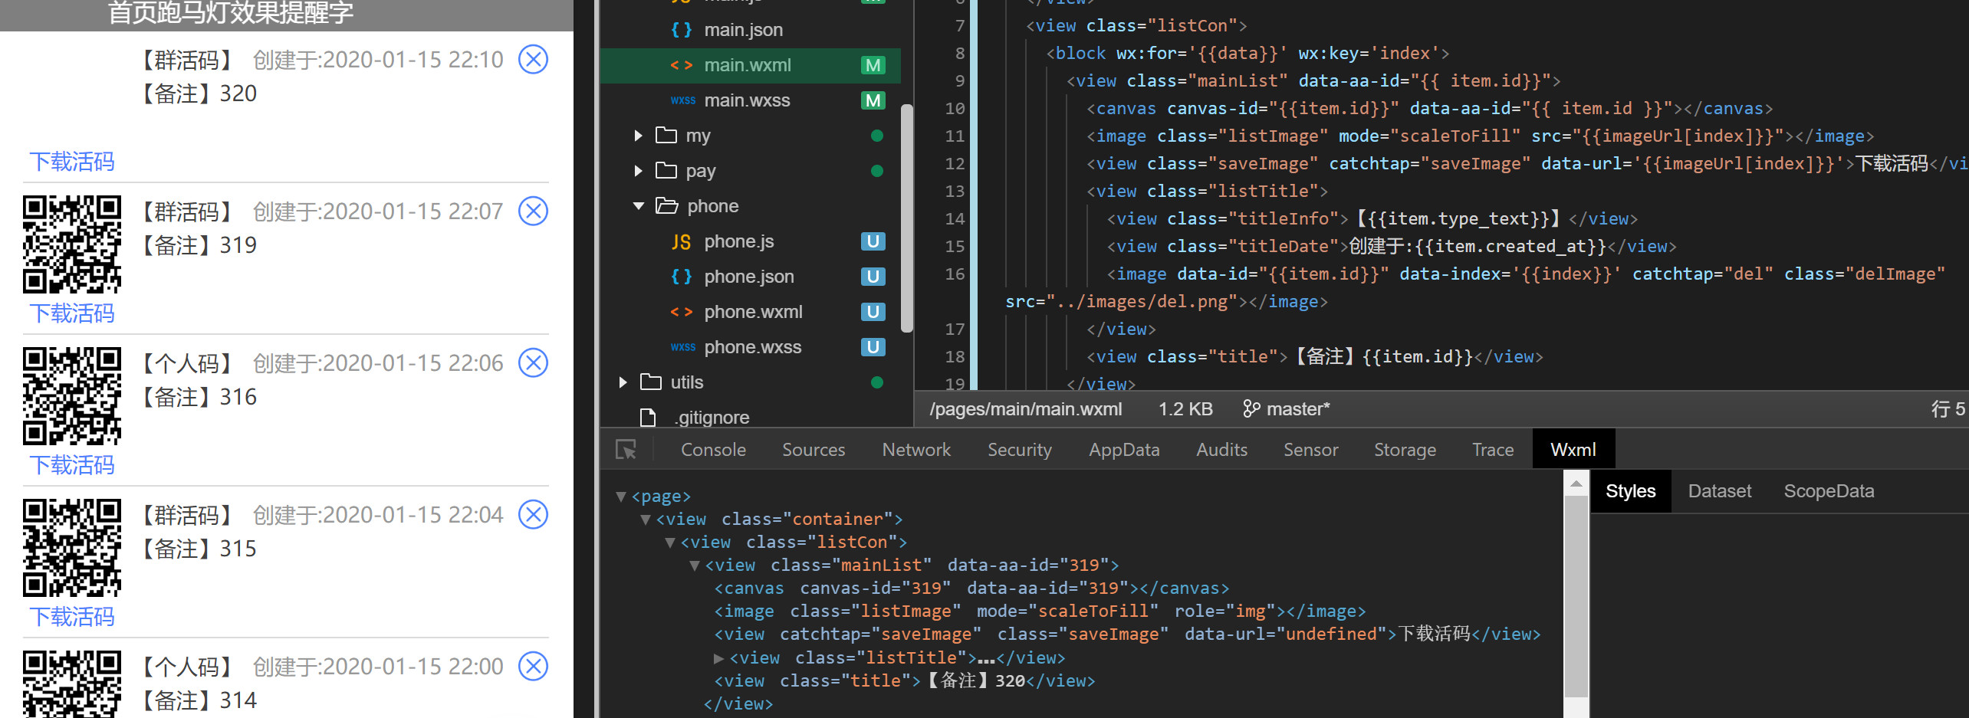This screenshot has height=718, width=1969.
Task: Activate the element inspector picker icon
Action: pos(626,450)
